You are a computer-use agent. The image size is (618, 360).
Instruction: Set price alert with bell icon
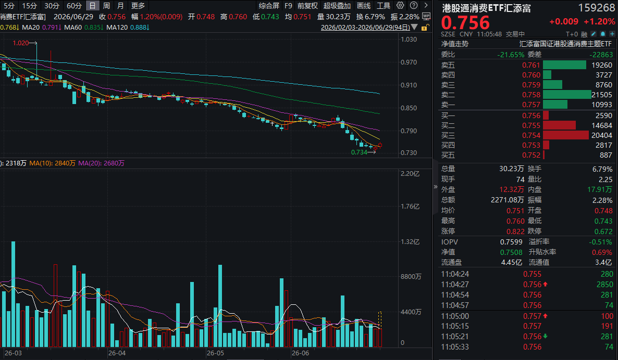tap(603, 34)
